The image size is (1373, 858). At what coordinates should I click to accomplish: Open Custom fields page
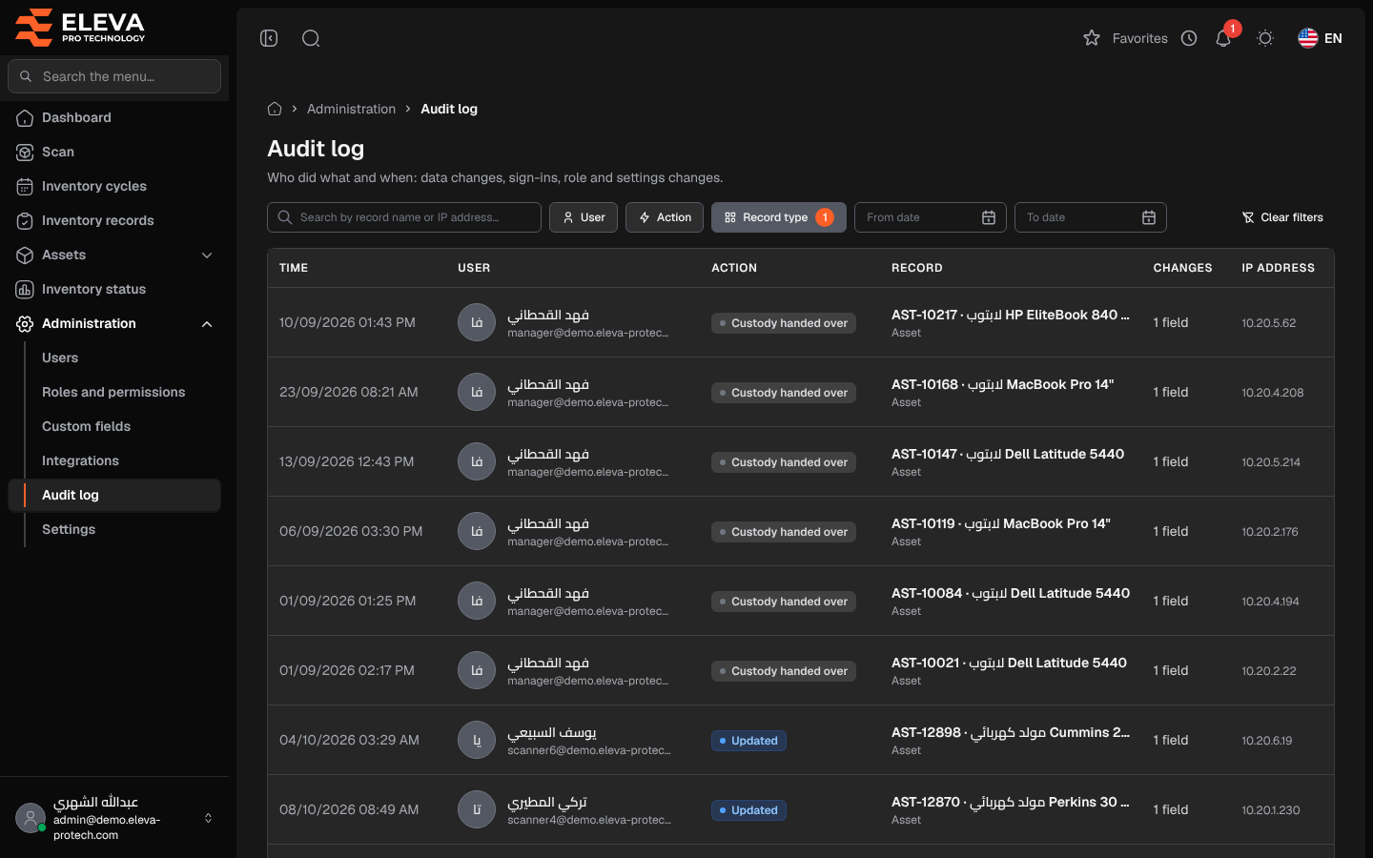(86, 426)
